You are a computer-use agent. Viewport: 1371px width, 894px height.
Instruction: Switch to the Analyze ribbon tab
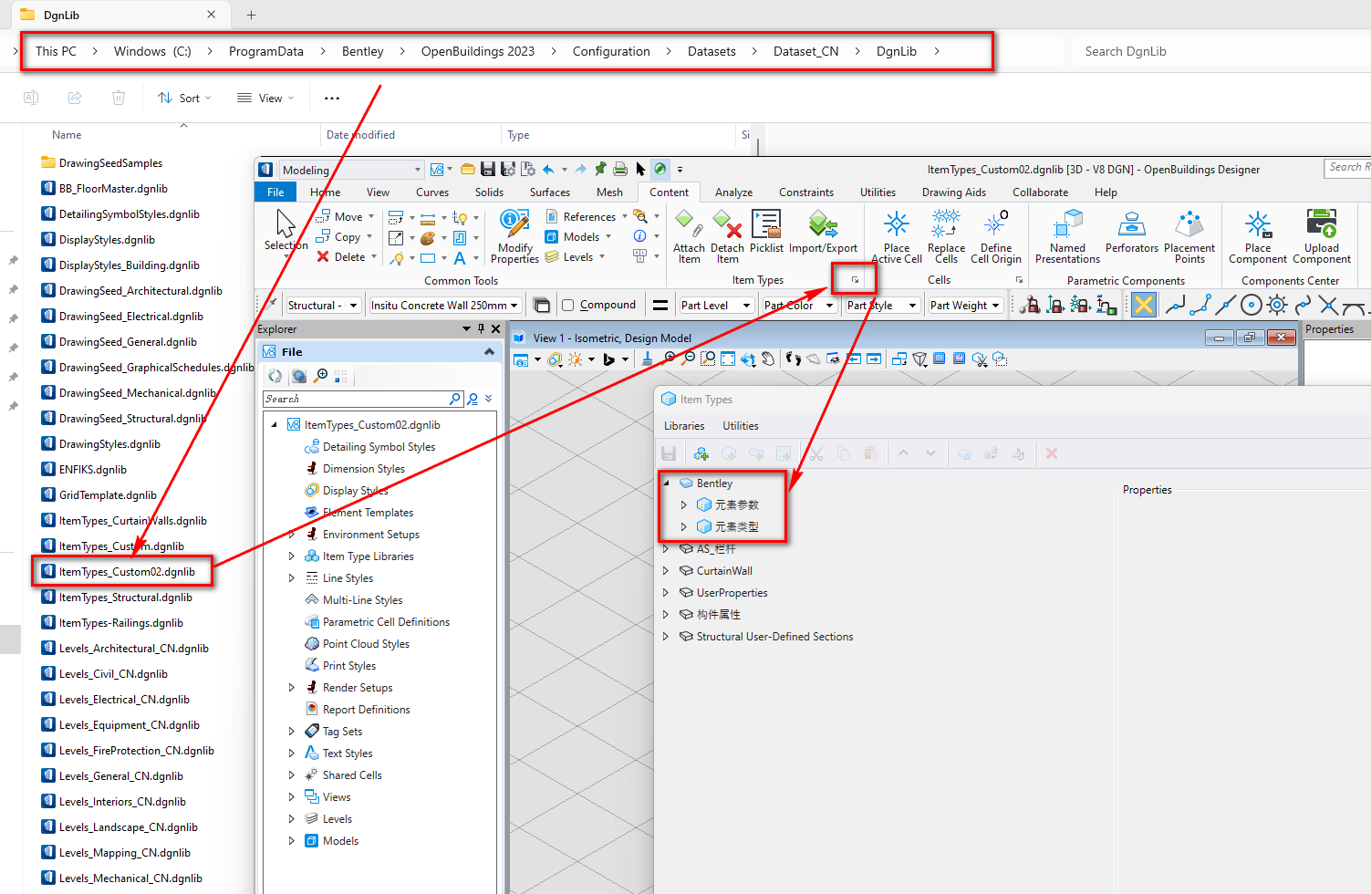(733, 192)
